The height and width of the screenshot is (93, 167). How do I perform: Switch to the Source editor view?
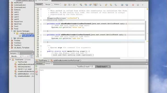tap(39, 4)
